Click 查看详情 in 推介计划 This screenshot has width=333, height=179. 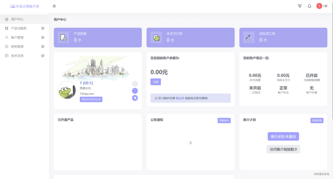tap(317, 120)
